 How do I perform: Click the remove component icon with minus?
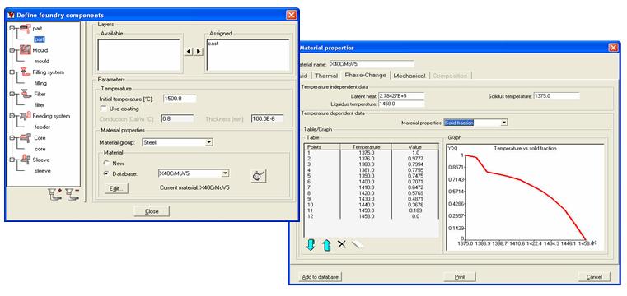click(x=72, y=194)
